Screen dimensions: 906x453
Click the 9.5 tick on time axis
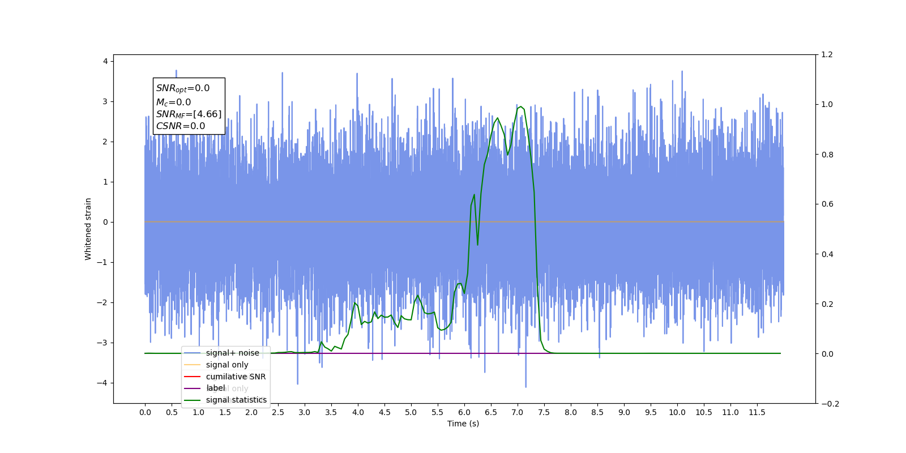(651, 412)
